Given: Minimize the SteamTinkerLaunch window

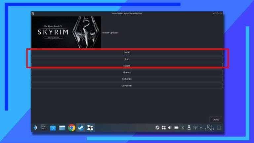Looking at the screenshot, I should (x=214, y=14).
